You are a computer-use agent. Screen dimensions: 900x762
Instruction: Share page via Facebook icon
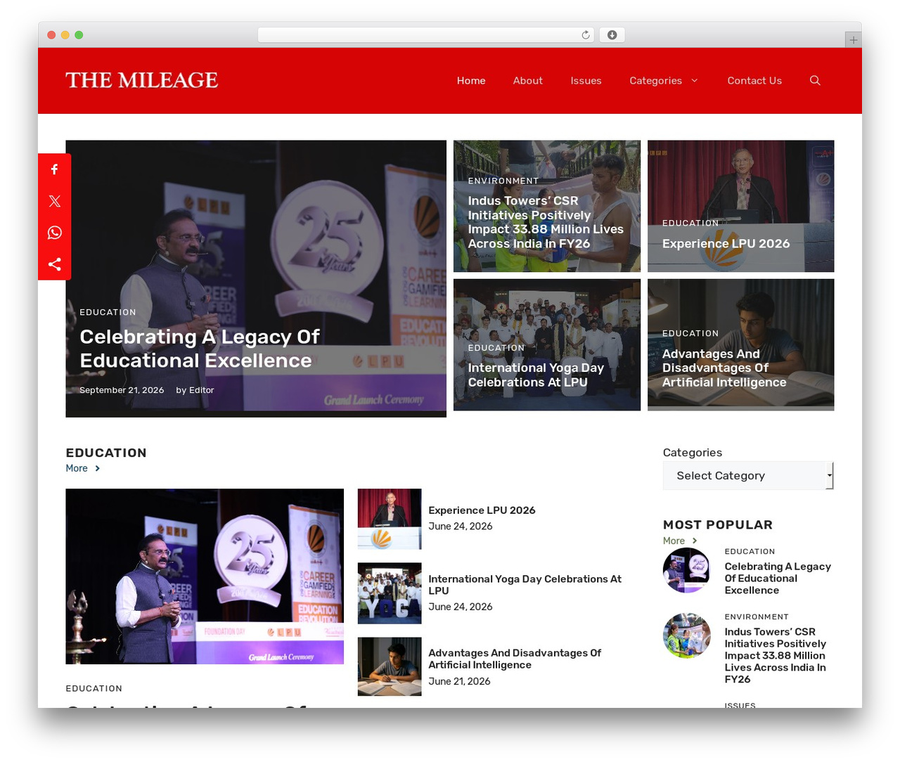point(54,169)
